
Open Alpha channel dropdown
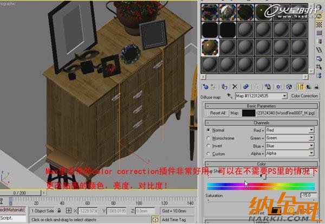coord(290,153)
